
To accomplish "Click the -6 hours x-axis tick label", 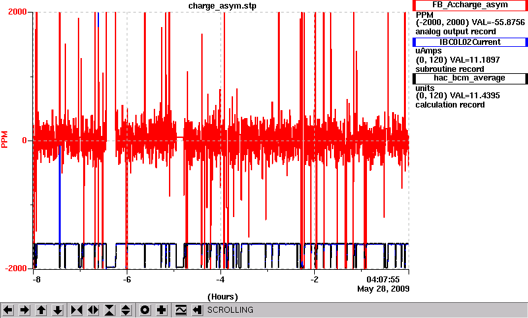I will point(127,280).
